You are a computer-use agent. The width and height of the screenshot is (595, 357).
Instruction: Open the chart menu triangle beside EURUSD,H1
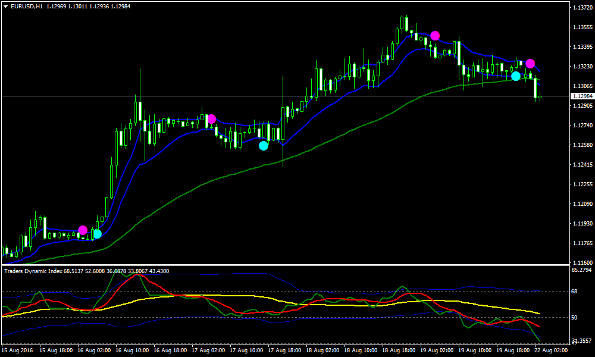[6, 7]
